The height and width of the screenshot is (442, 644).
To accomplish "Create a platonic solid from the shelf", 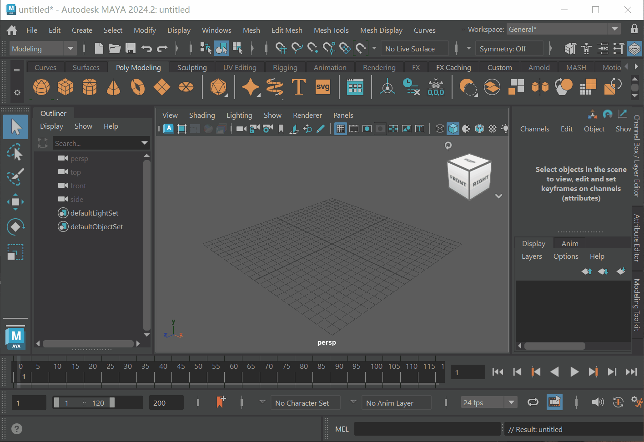I will click(219, 86).
